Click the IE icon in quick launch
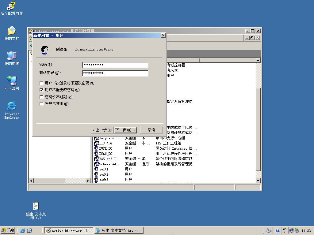The width and height of the screenshot is (314, 235). click(x=23, y=231)
